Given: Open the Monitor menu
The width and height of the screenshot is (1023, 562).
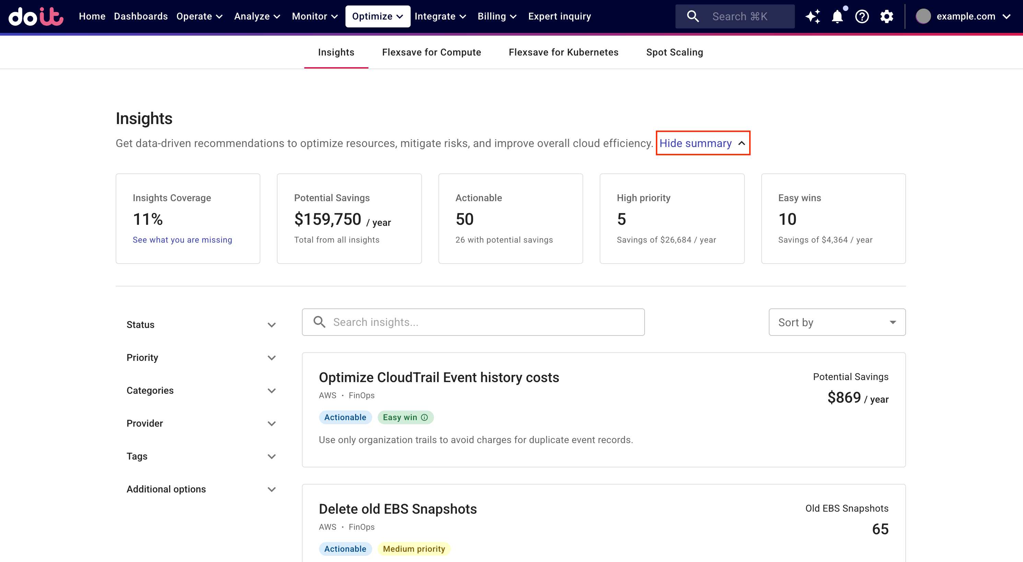Looking at the screenshot, I should [315, 16].
